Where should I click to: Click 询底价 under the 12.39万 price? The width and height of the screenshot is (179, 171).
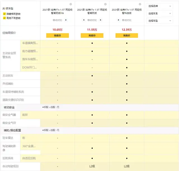(x=127, y=35)
